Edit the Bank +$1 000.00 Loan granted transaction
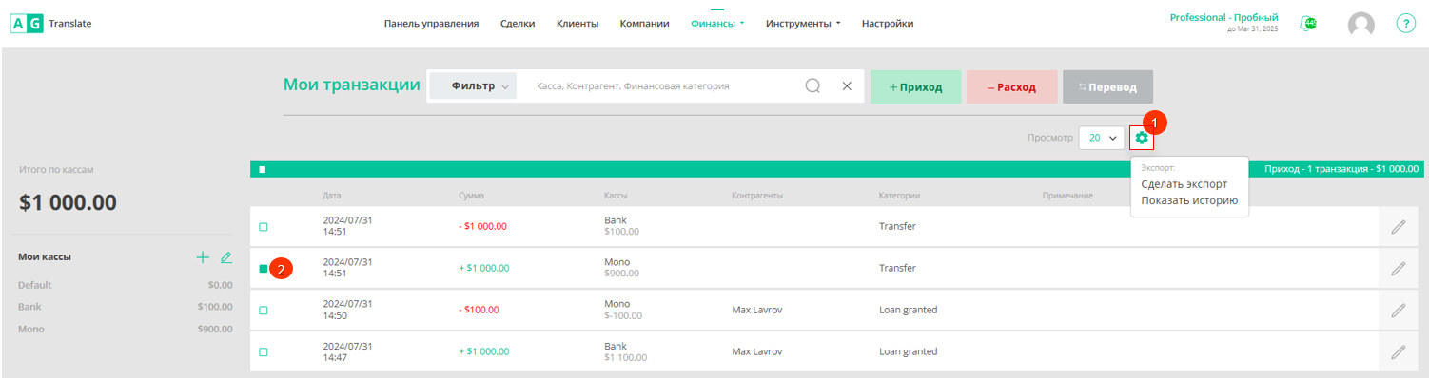Viewport: 1429px width, 378px height. (1398, 351)
